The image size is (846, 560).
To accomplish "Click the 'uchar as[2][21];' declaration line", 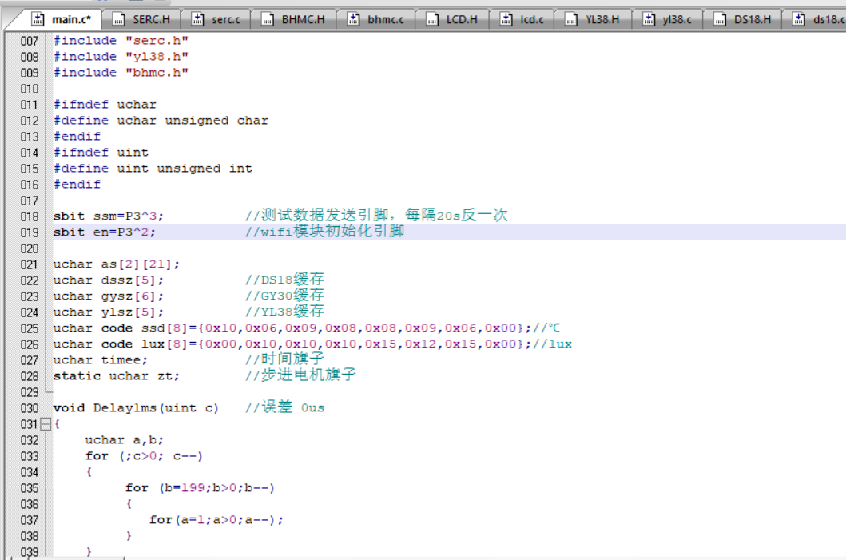I will [x=117, y=264].
